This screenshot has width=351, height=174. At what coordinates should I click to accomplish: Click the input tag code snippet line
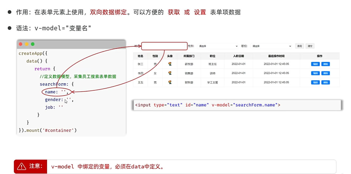(208, 105)
